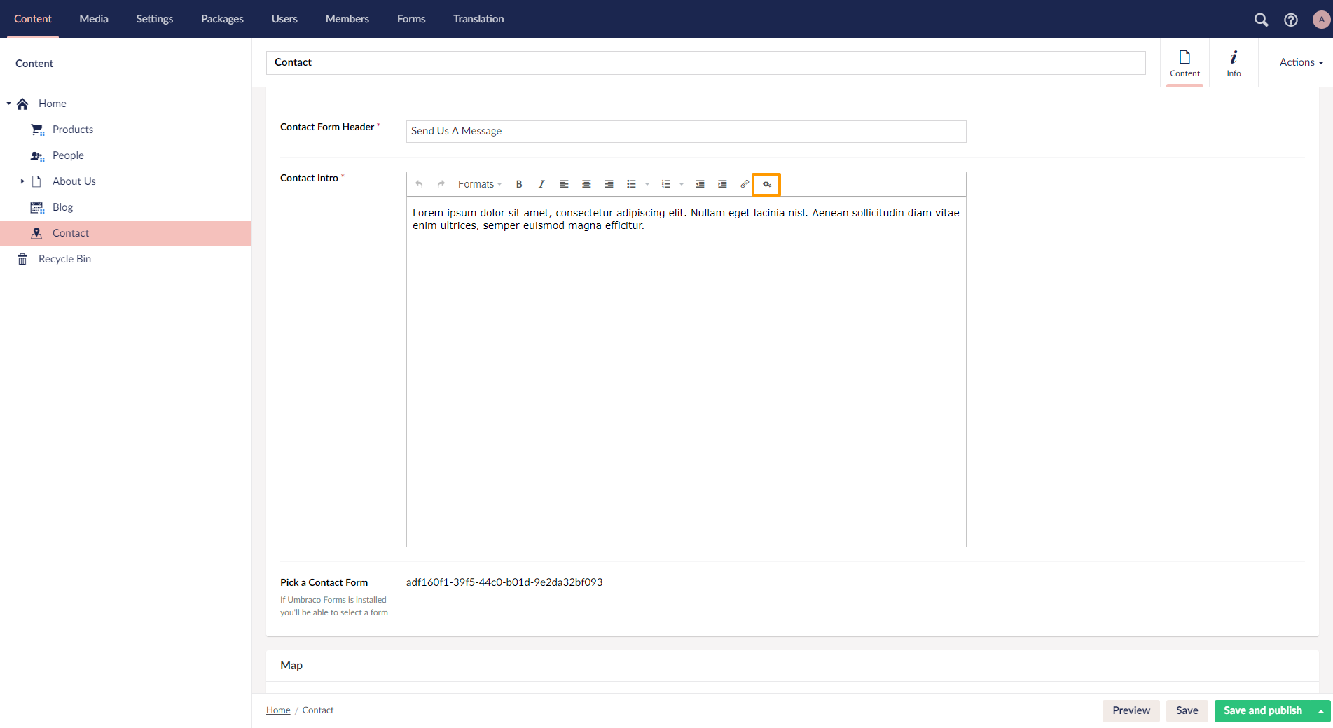
Task: Open the user avatar menu
Action: [x=1321, y=20]
